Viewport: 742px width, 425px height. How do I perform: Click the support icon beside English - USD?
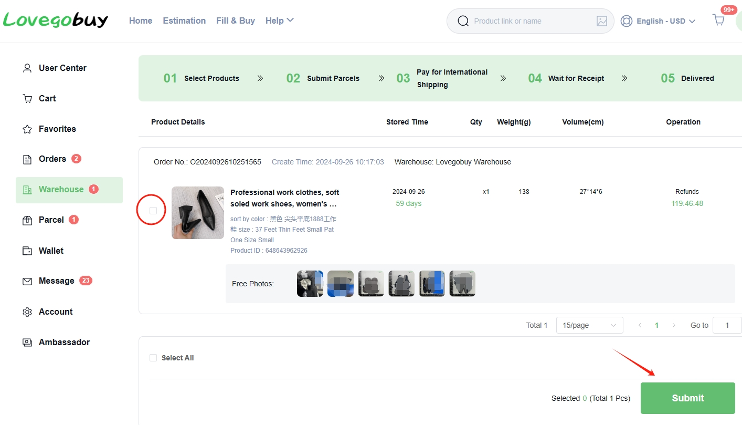(x=626, y=21)
